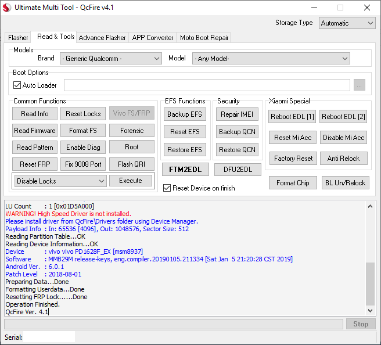Switch to the Flasher tab

pos(18,38)
